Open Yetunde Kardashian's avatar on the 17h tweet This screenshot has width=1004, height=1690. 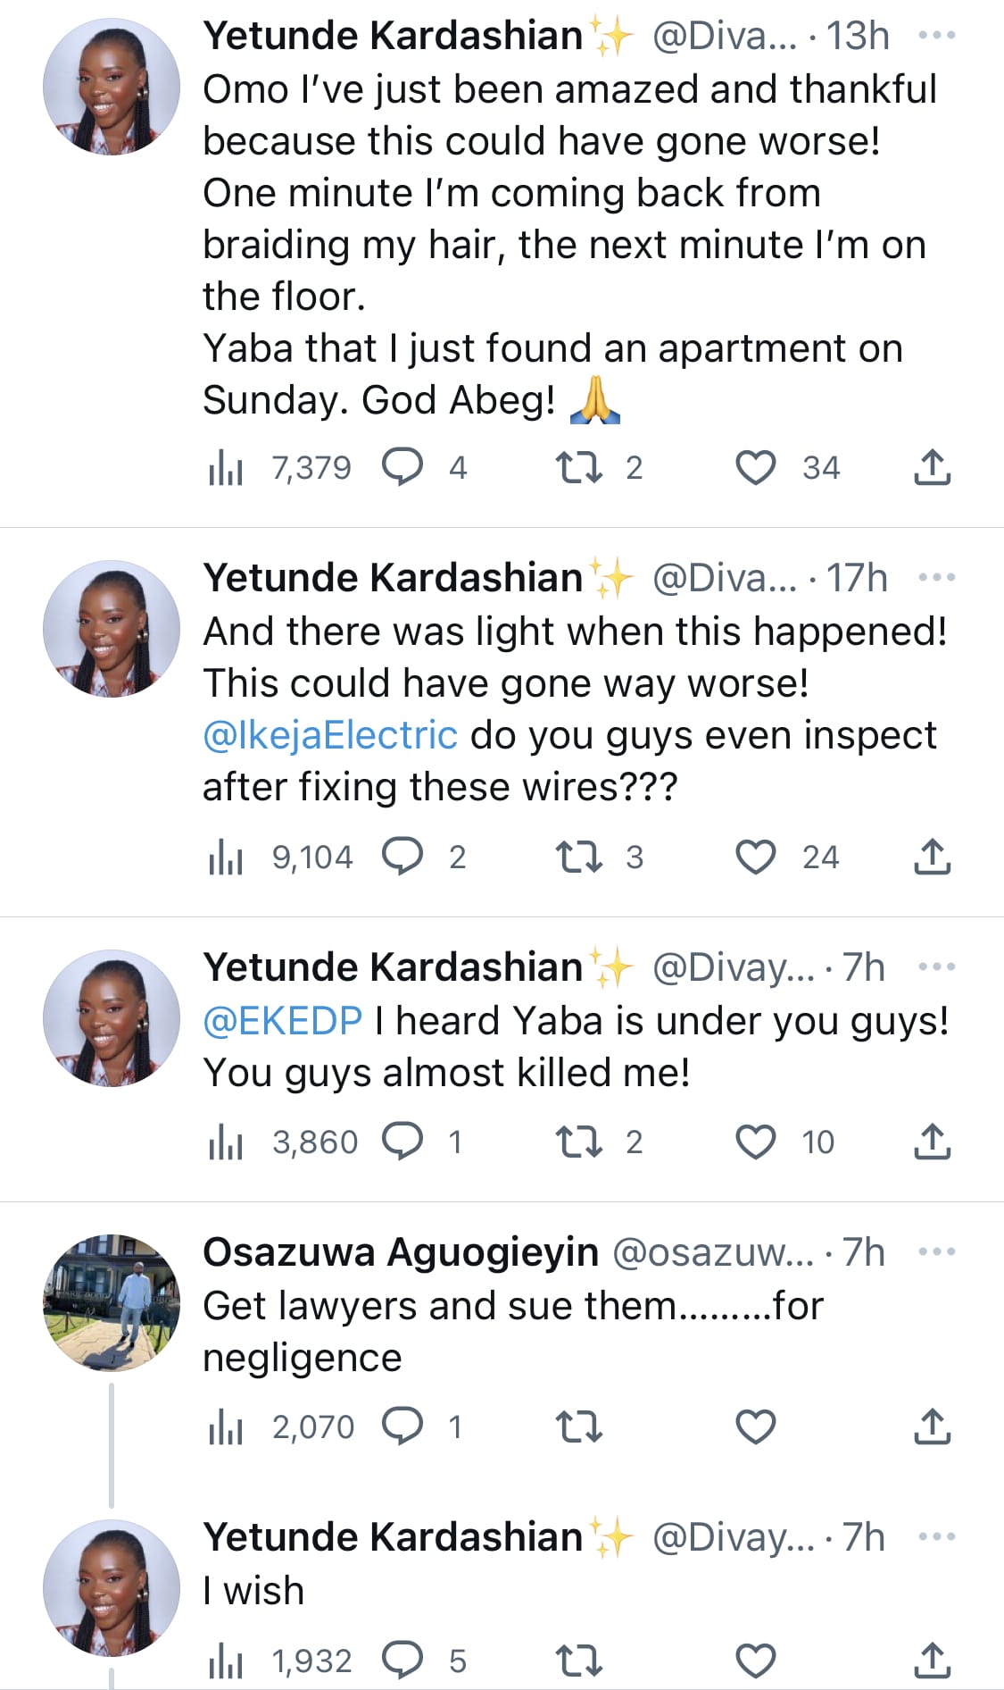tap(112, 629)
